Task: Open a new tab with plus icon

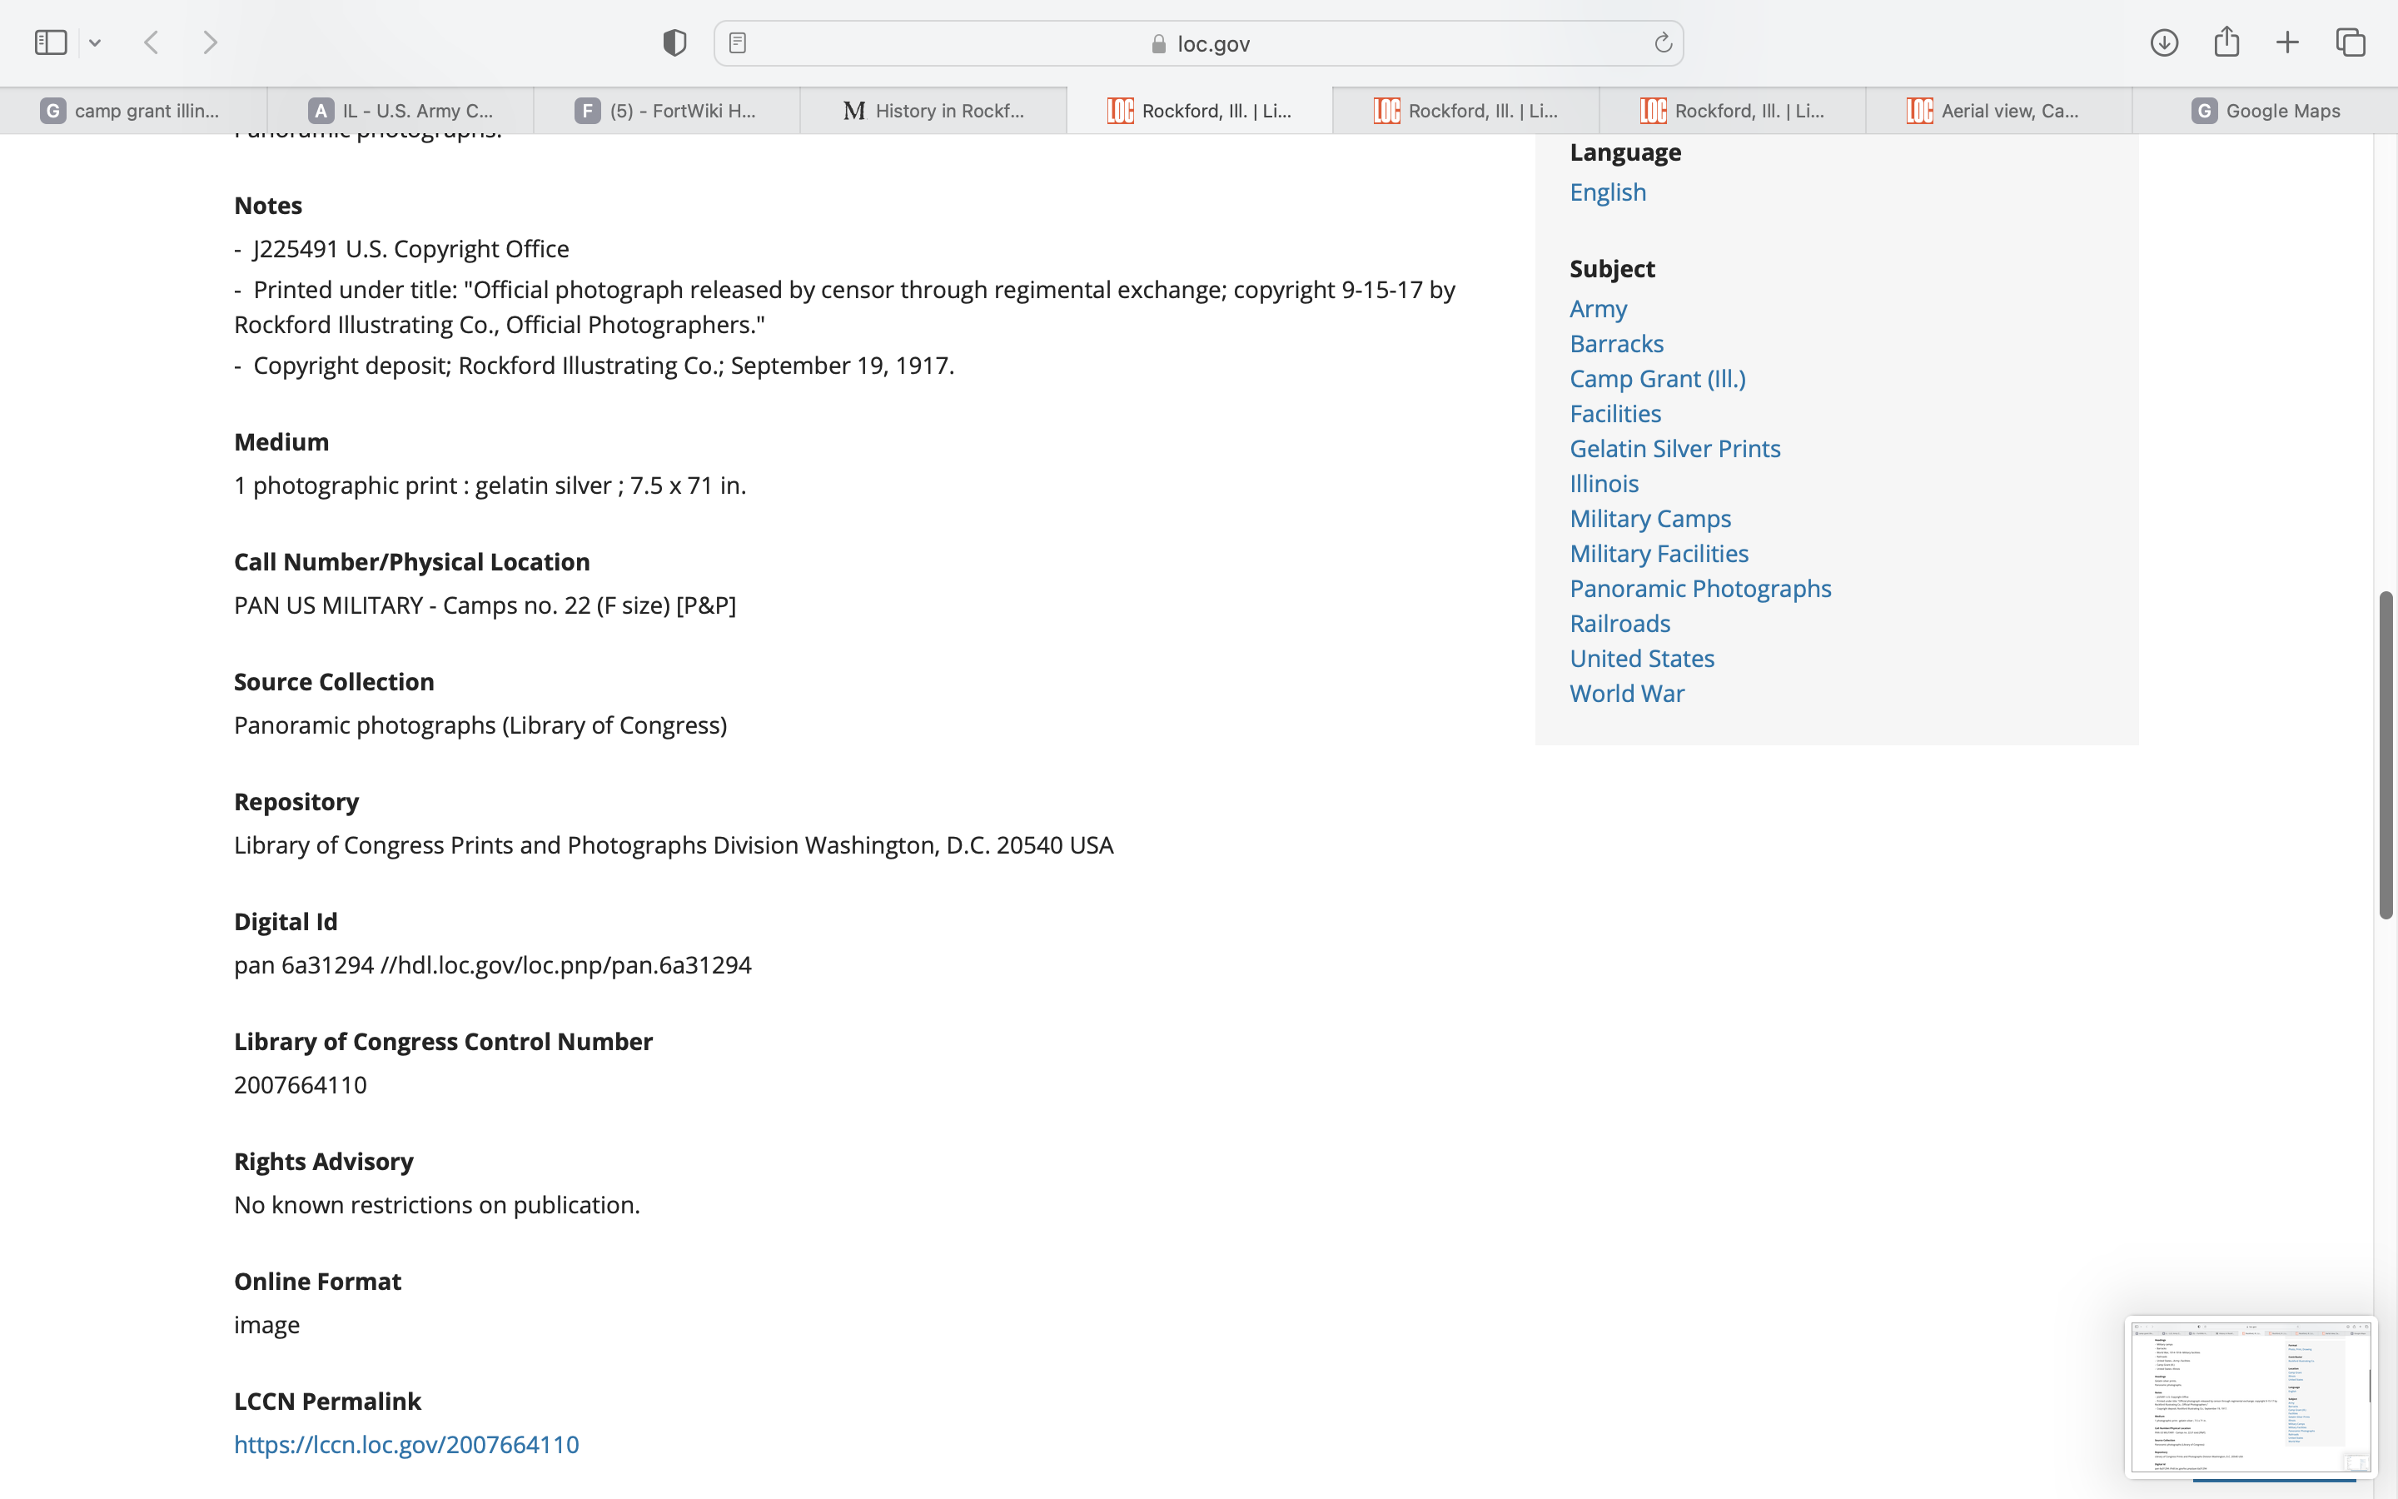Action: click(2287, 42)
